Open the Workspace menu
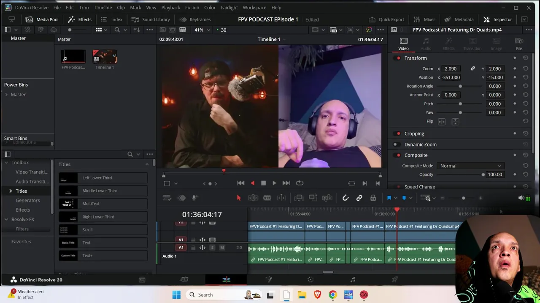Screen dimensions: 540x303 click(254, 8)
